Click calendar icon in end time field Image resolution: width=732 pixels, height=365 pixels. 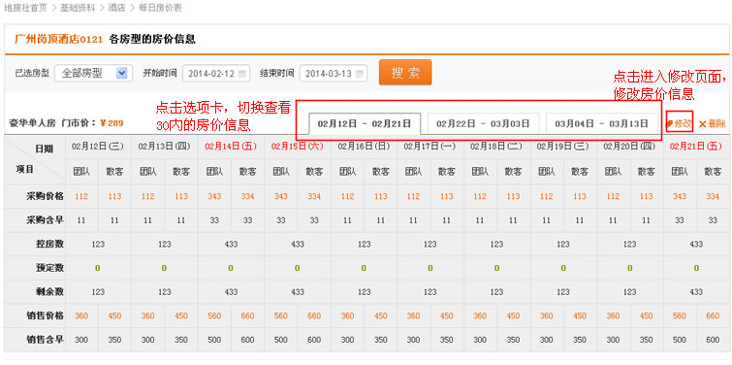coord(359,74)
